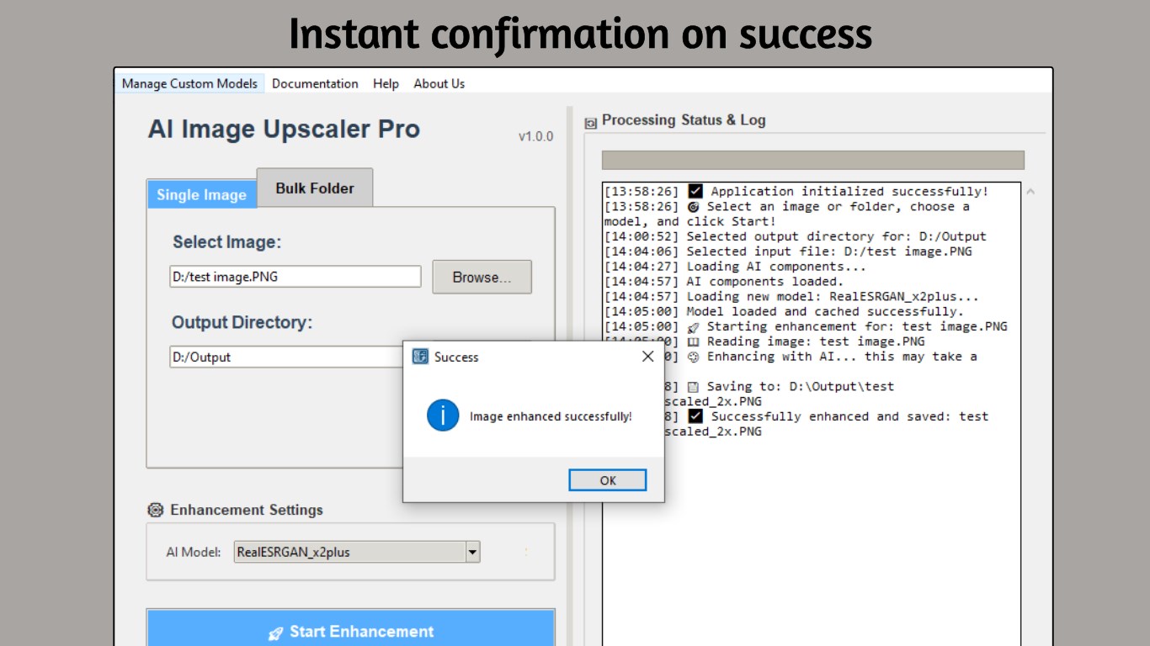Open the About Us menu
1150x646 pixels.
click(438, 83)
